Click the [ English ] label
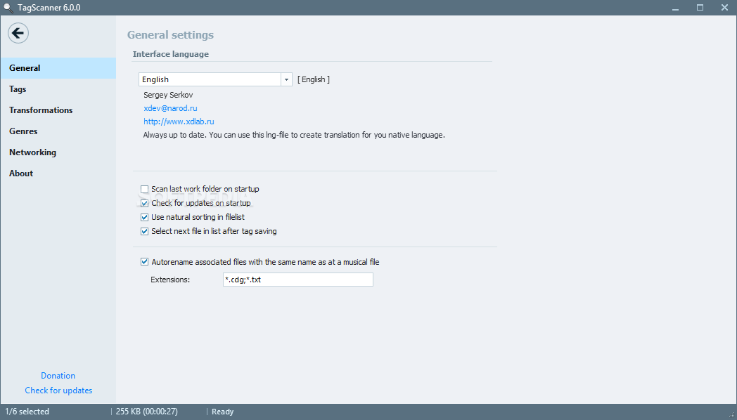This screenshot has height=420, width=737. (314, 79)
